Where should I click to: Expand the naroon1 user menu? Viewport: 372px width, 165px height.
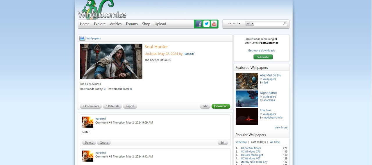(x=234, y=23)
